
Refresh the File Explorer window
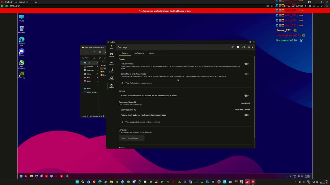tap(100, 52)
